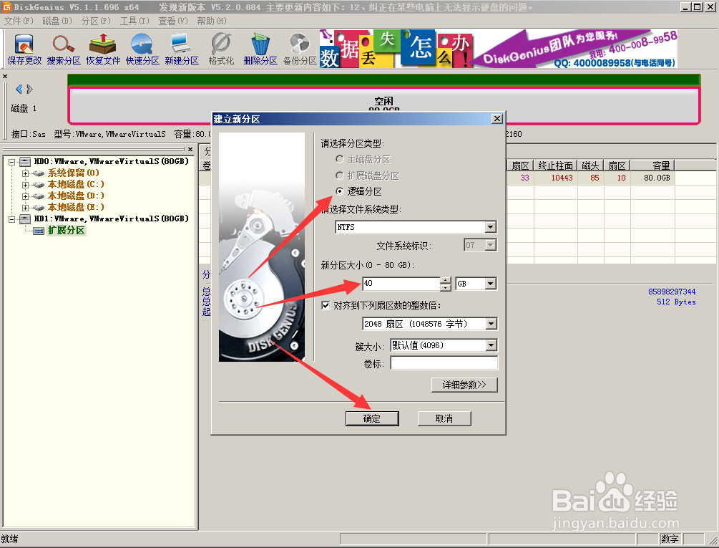The width and height of the screenshot is (719, 548).
Task: Launch Recover Files (恢复文件) tool
Action: (103, 49)
